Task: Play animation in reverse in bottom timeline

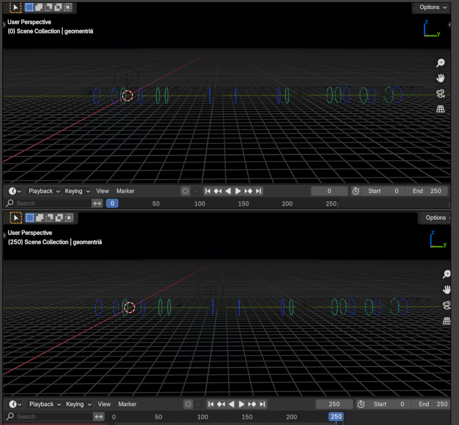Action: tap(232, 404)
